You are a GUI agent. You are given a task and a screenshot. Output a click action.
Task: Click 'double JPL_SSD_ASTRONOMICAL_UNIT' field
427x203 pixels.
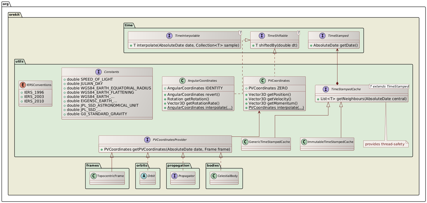[103, 105]
